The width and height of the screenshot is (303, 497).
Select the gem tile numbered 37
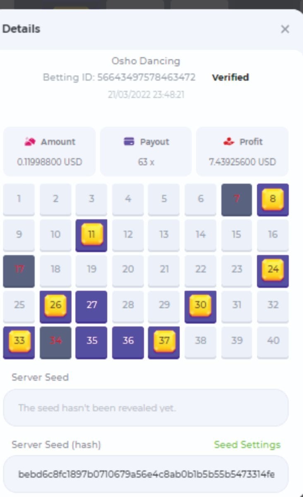pyautogui.click(x=164, y=341)
